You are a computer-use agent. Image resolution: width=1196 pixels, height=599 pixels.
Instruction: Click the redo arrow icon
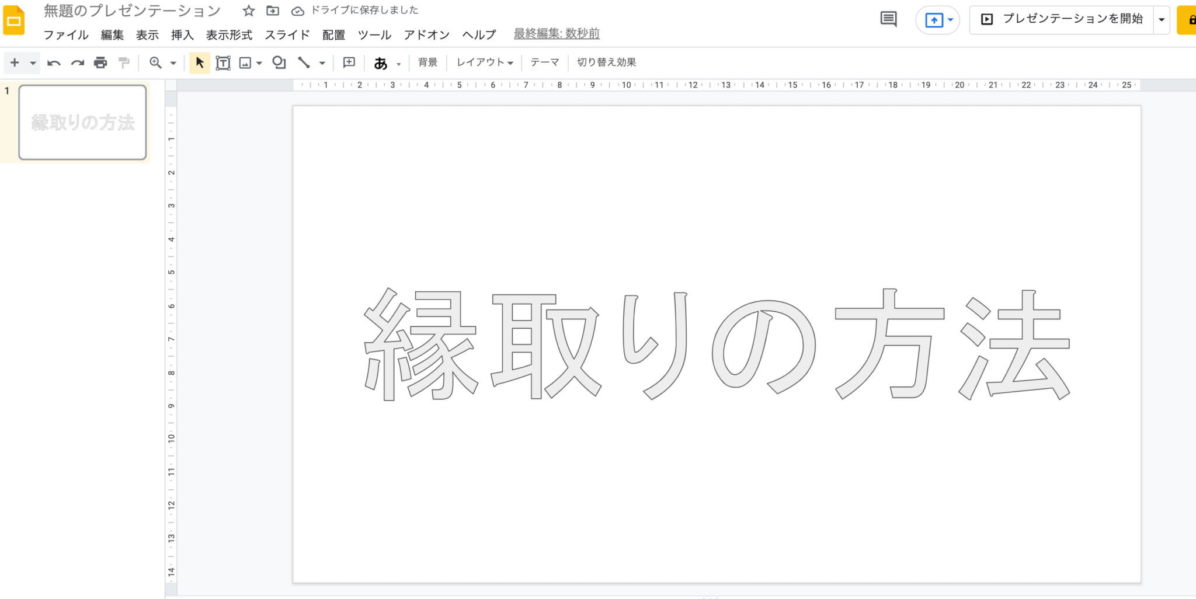pyautogui.click(x=78, y=63)
